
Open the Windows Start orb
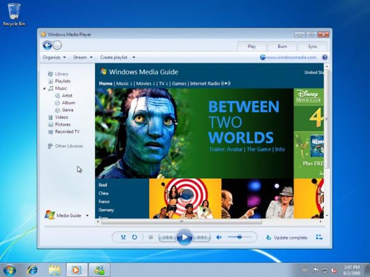[9, 270]
